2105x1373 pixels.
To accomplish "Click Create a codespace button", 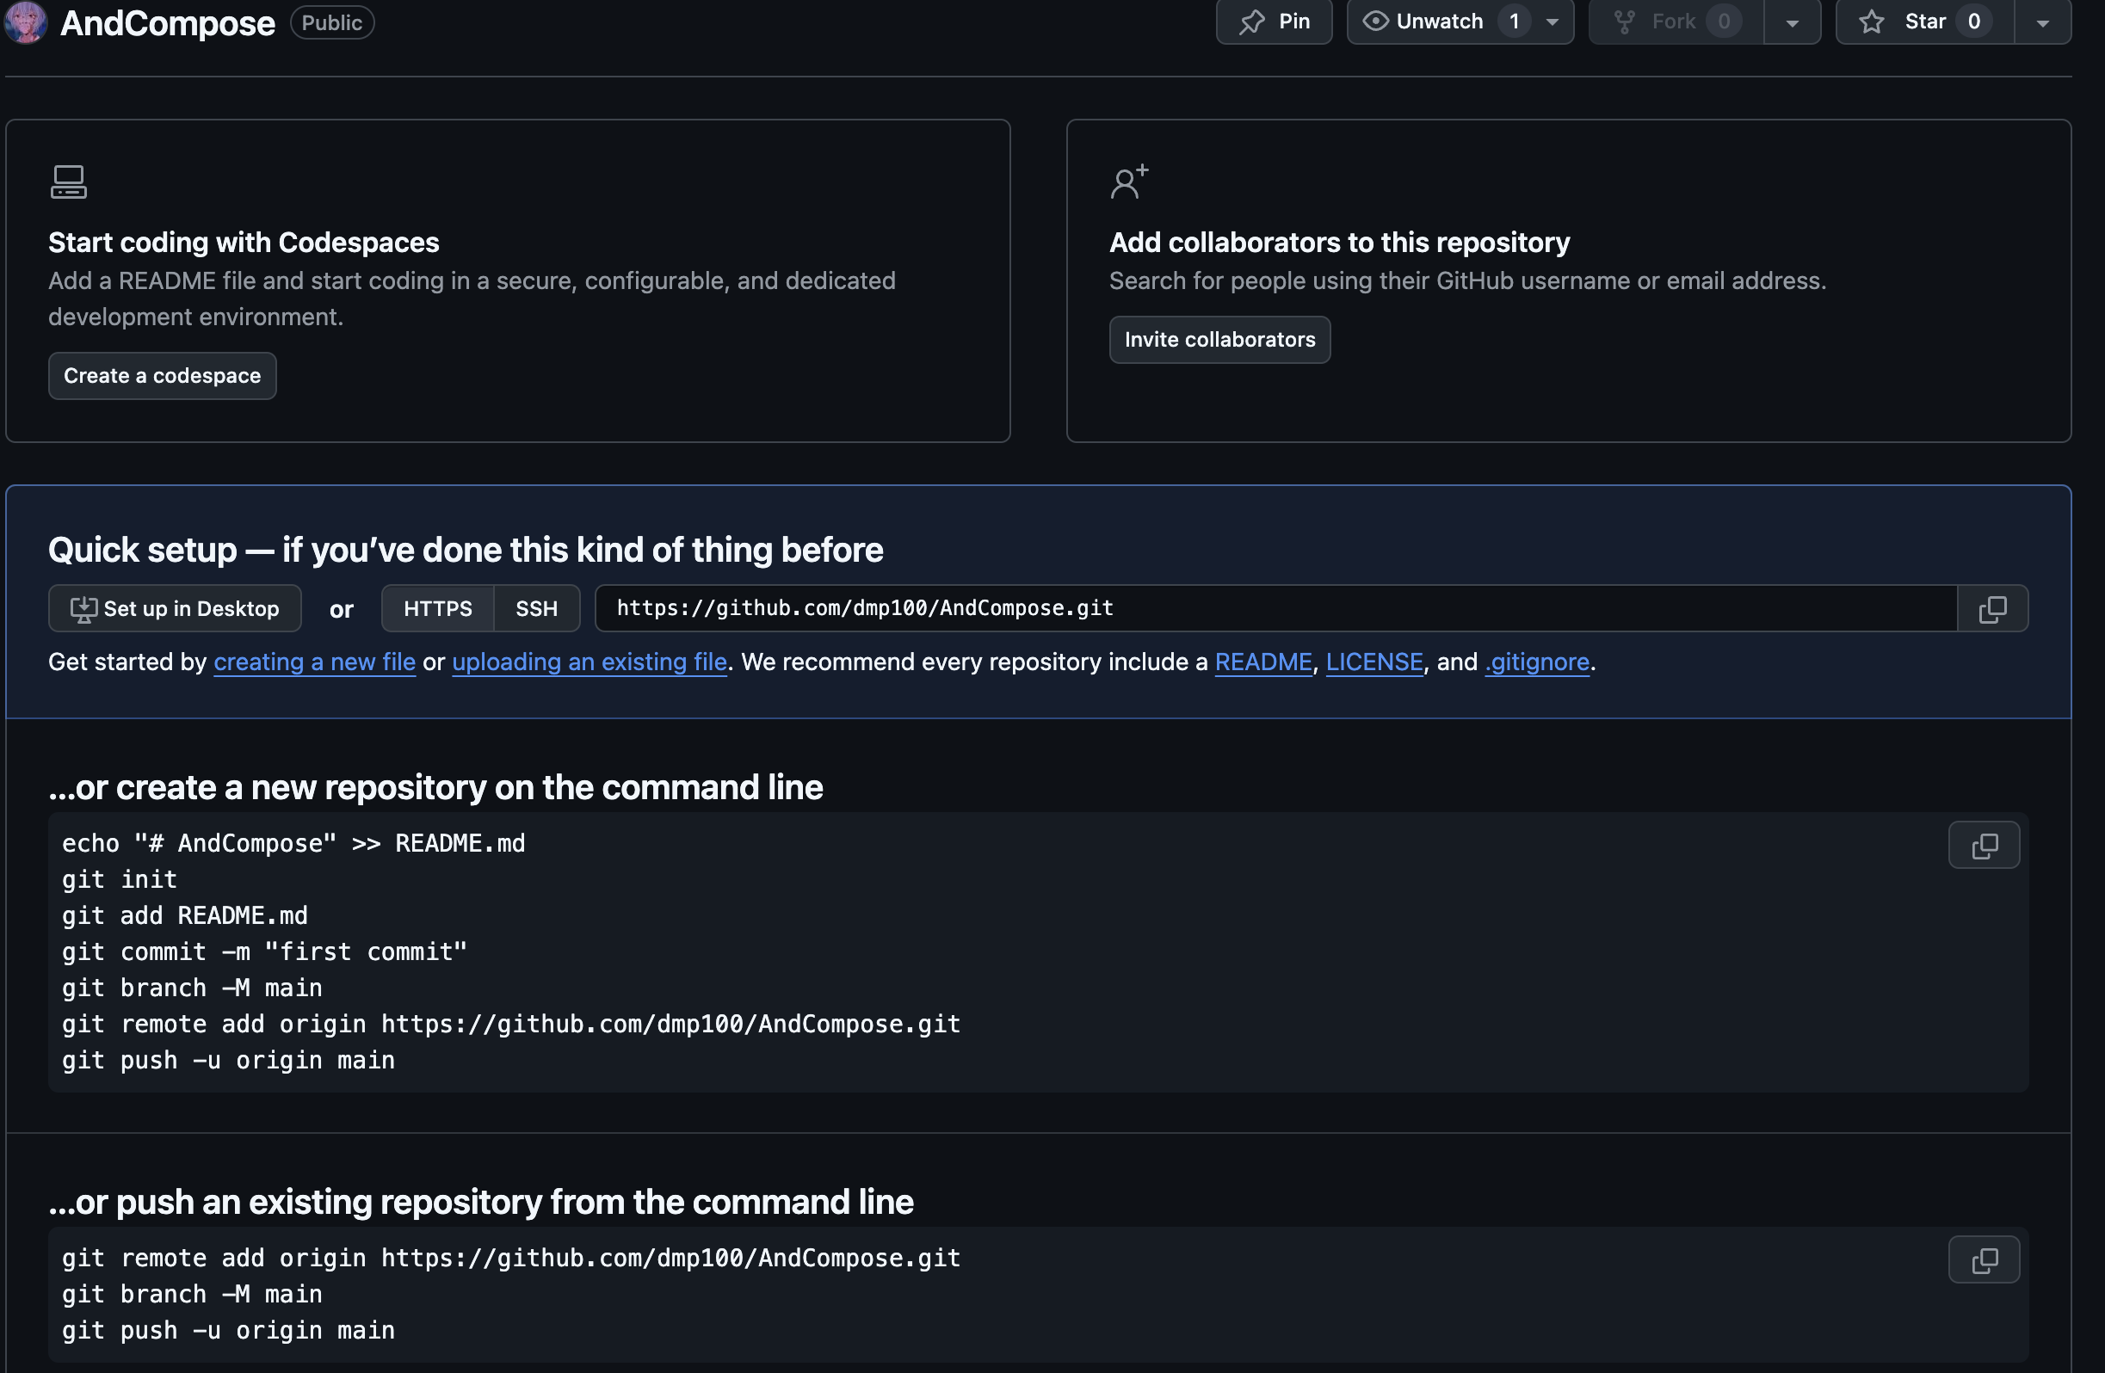I will (162, 376).
